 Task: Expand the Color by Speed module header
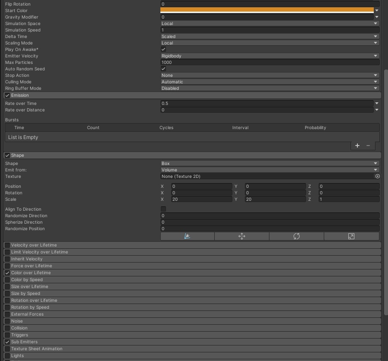coord(192,280)
